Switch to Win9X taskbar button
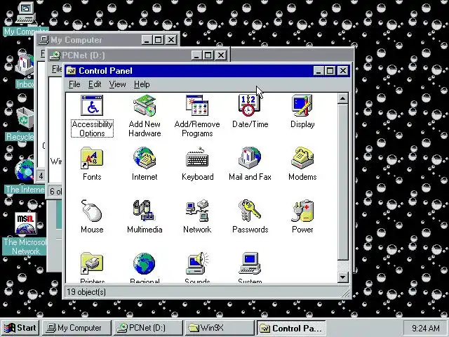Image resolution: width=449 pixels, height=337 pixels. (220, 328)
